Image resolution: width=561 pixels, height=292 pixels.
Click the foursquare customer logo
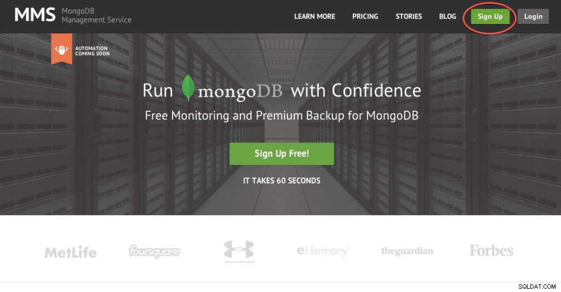[x=154, y=251]
